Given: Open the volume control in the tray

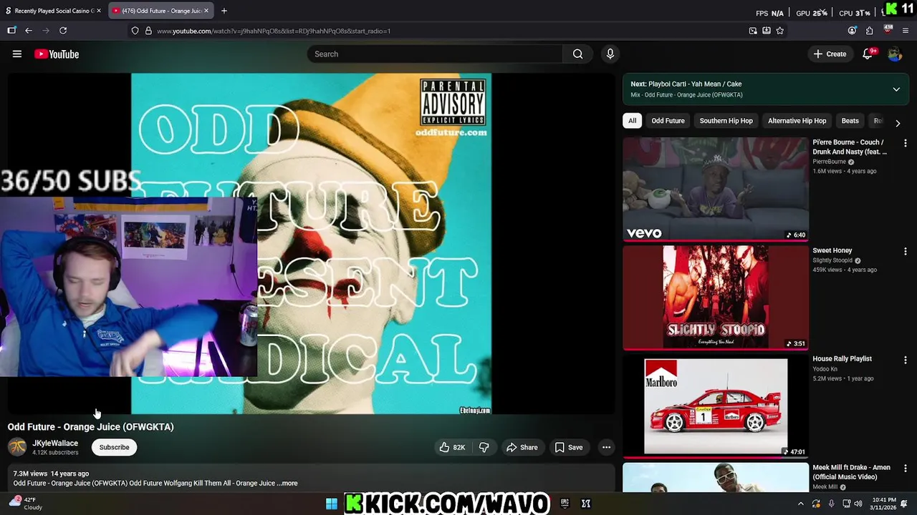Looking at the screenshot, I should 858,504.
